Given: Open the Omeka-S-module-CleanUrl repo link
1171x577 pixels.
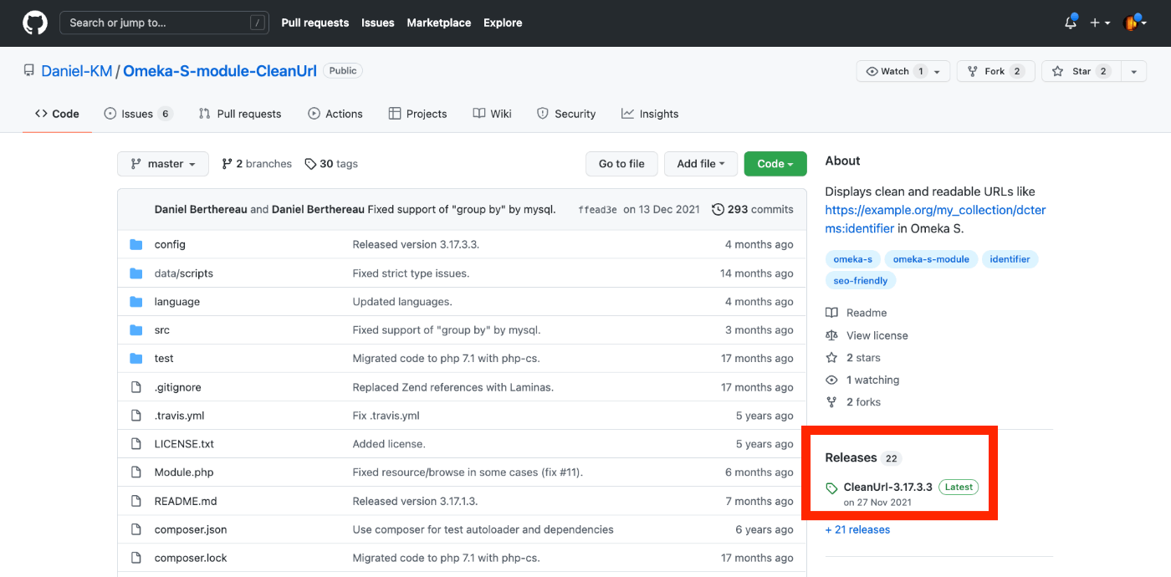Looking at the screenshot, I should [x=220, y=71].
